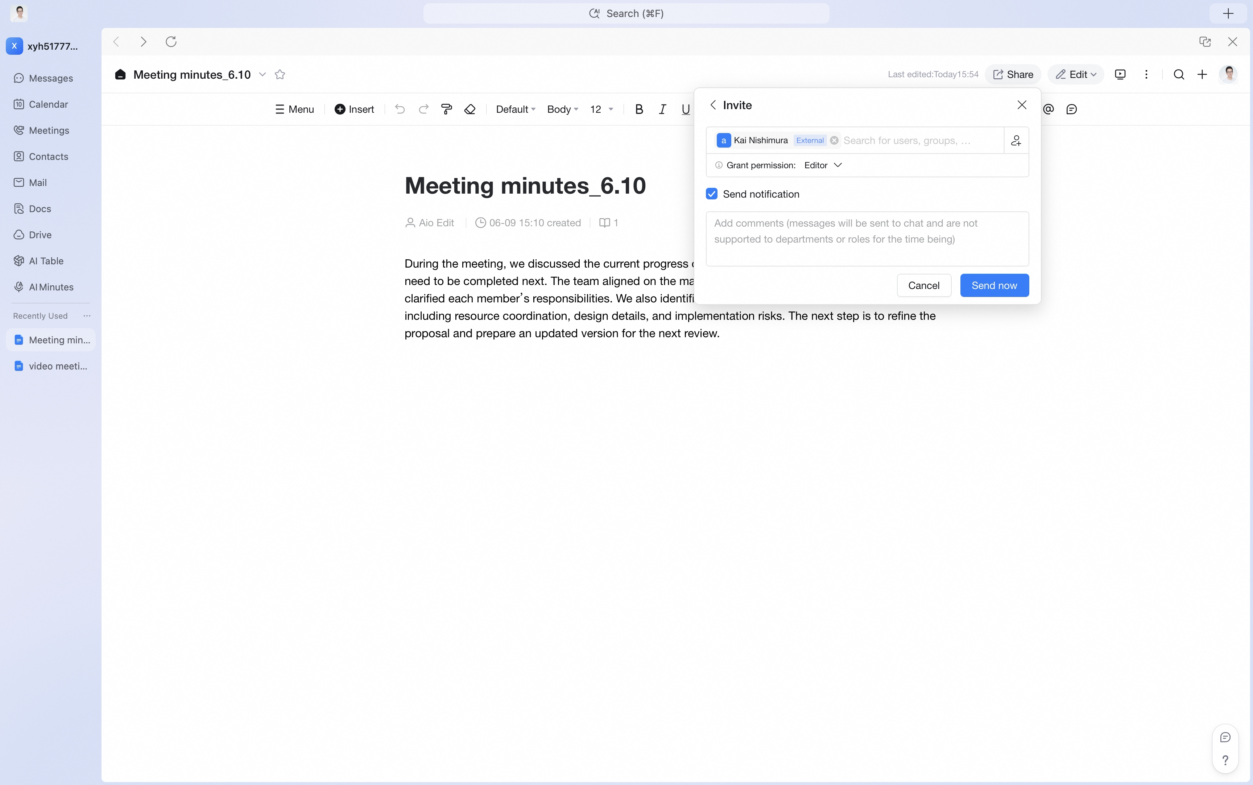1253x785 pixels.
Task: Click the add contact icon in Invite
Action: pos(1016,140)
